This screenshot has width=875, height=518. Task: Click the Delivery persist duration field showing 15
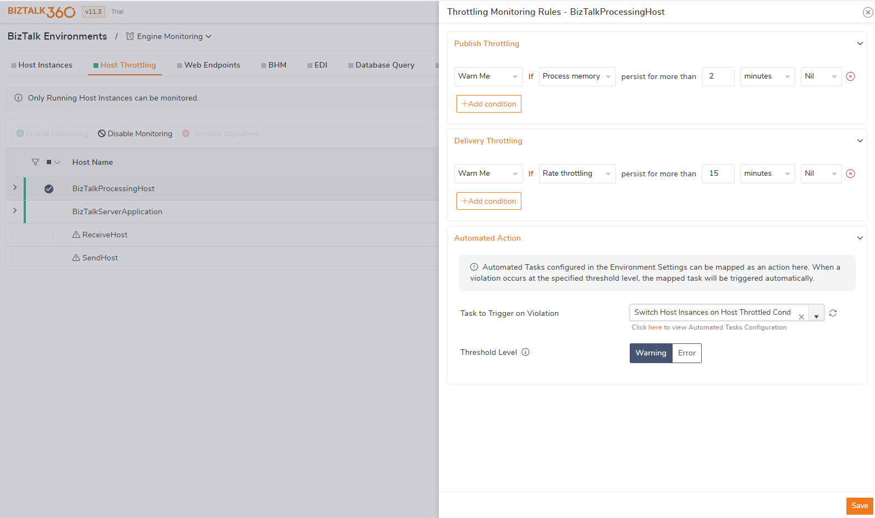718,174
